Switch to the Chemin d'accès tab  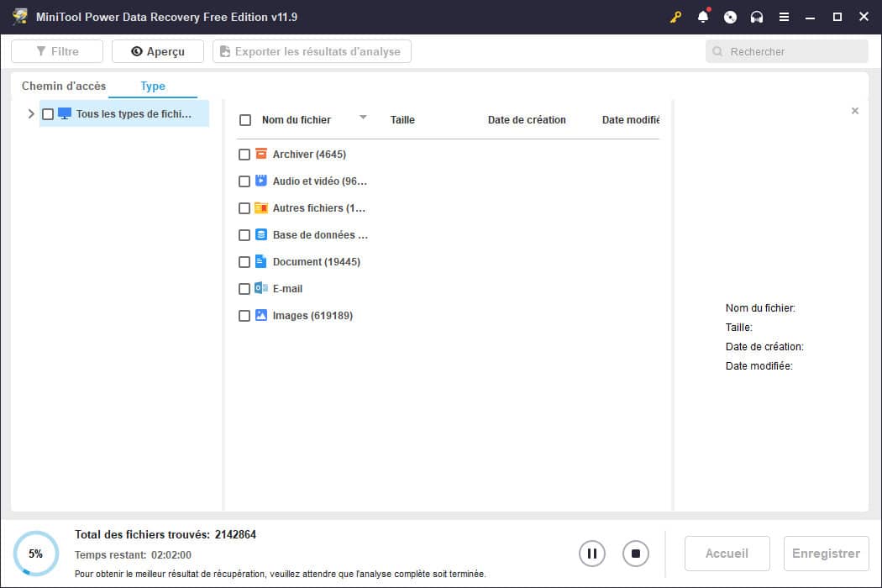63,86
